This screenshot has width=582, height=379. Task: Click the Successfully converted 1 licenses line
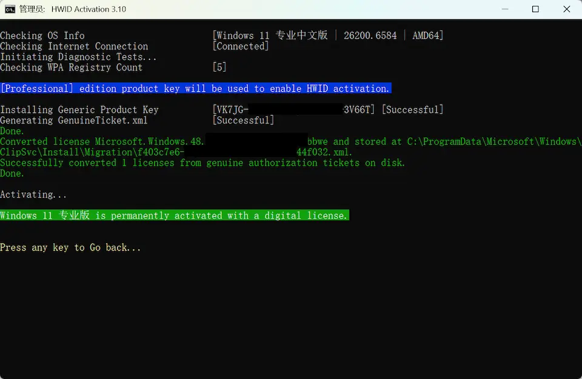(202, 163)
